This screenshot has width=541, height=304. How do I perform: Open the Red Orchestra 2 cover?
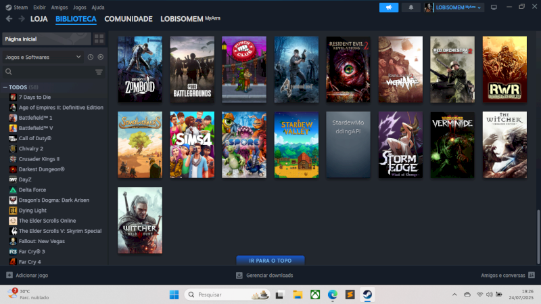pos(452,69)
